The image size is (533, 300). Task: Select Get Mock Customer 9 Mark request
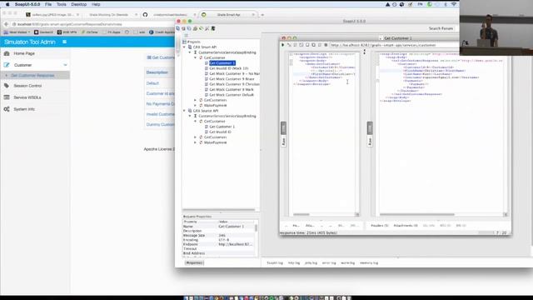pos(232,89)
